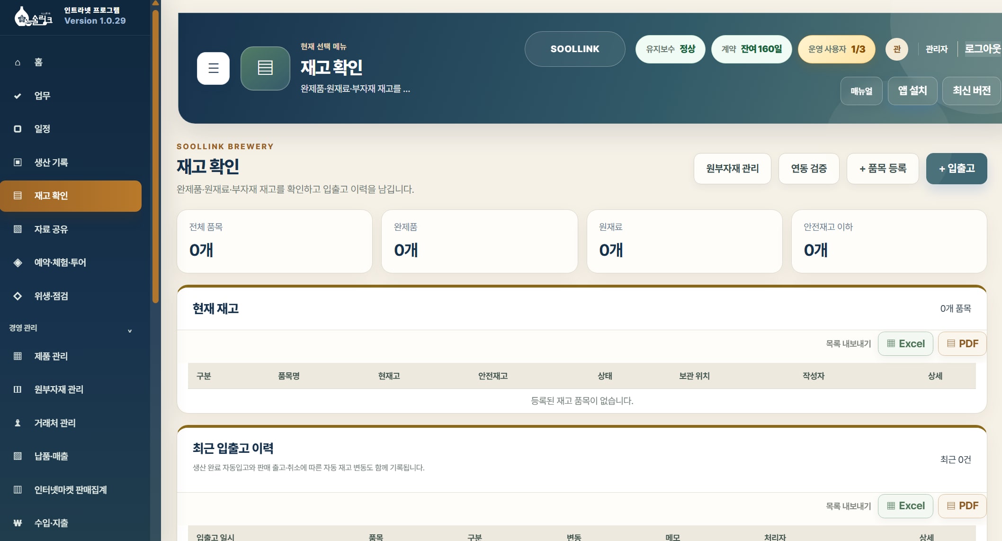The image size is (1002, 541).
Task: Click the 앱 설치 button
Action: (913, 91)
